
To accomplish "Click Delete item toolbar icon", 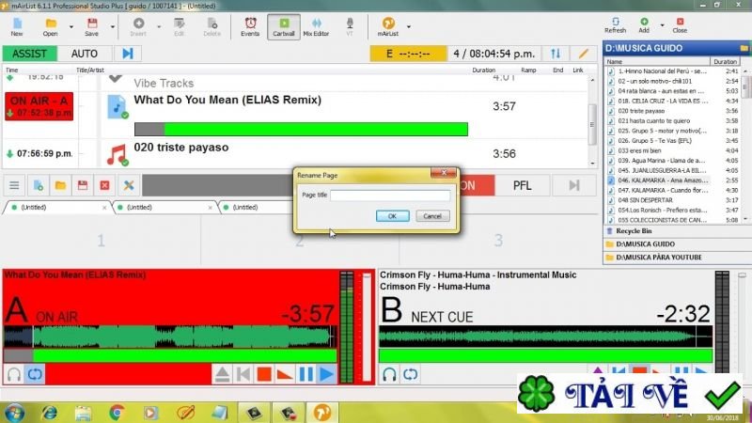I will click(x=212, y=27).
